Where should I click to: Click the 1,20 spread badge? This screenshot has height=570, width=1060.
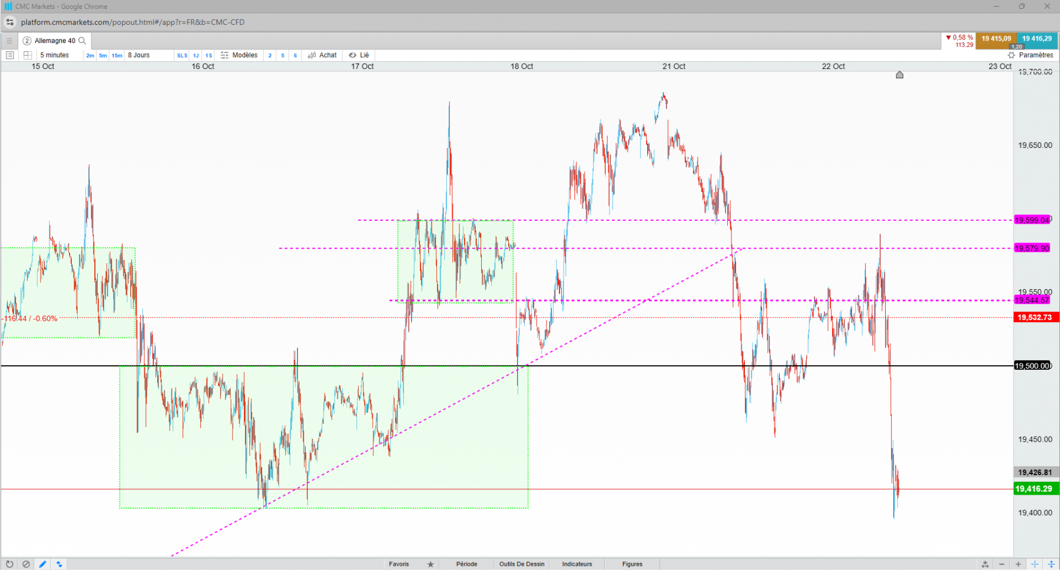click(x=1017, y=47)
